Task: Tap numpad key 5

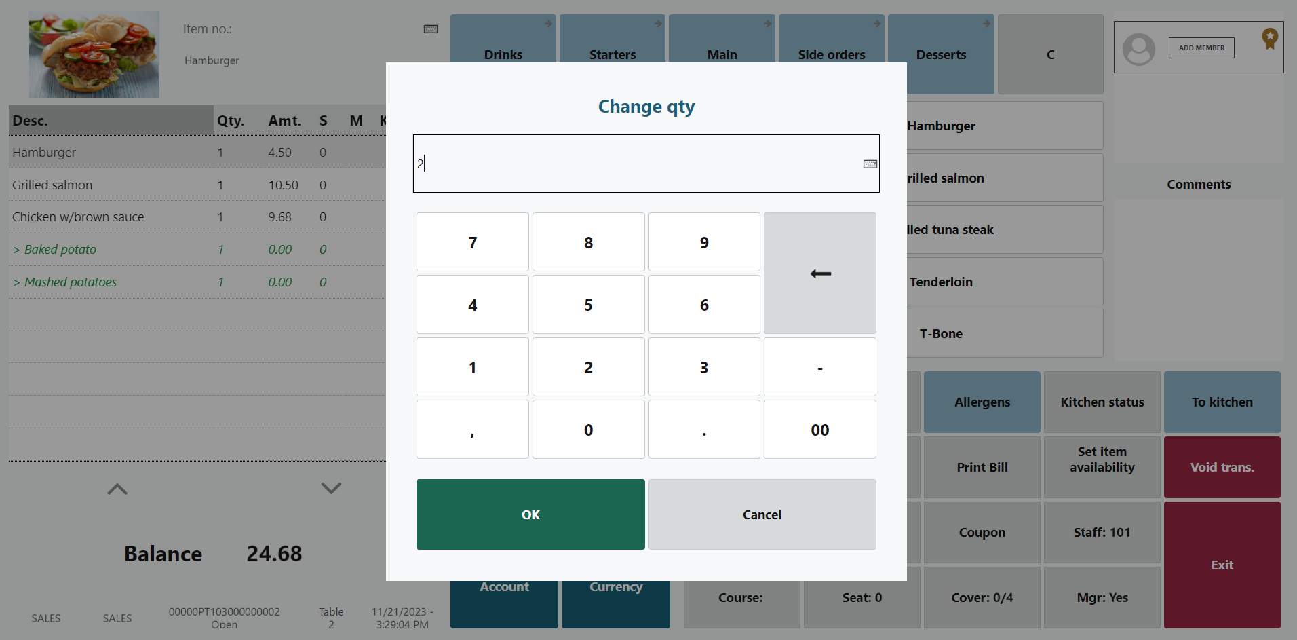Action: 588,305
